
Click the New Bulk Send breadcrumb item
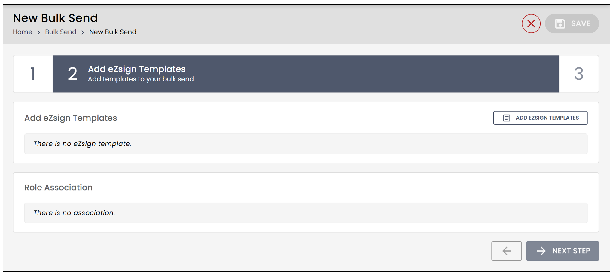click(113, 32)
